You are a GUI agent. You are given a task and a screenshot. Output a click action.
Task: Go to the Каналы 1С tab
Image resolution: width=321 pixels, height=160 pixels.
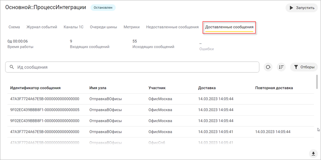pos(73,27)
